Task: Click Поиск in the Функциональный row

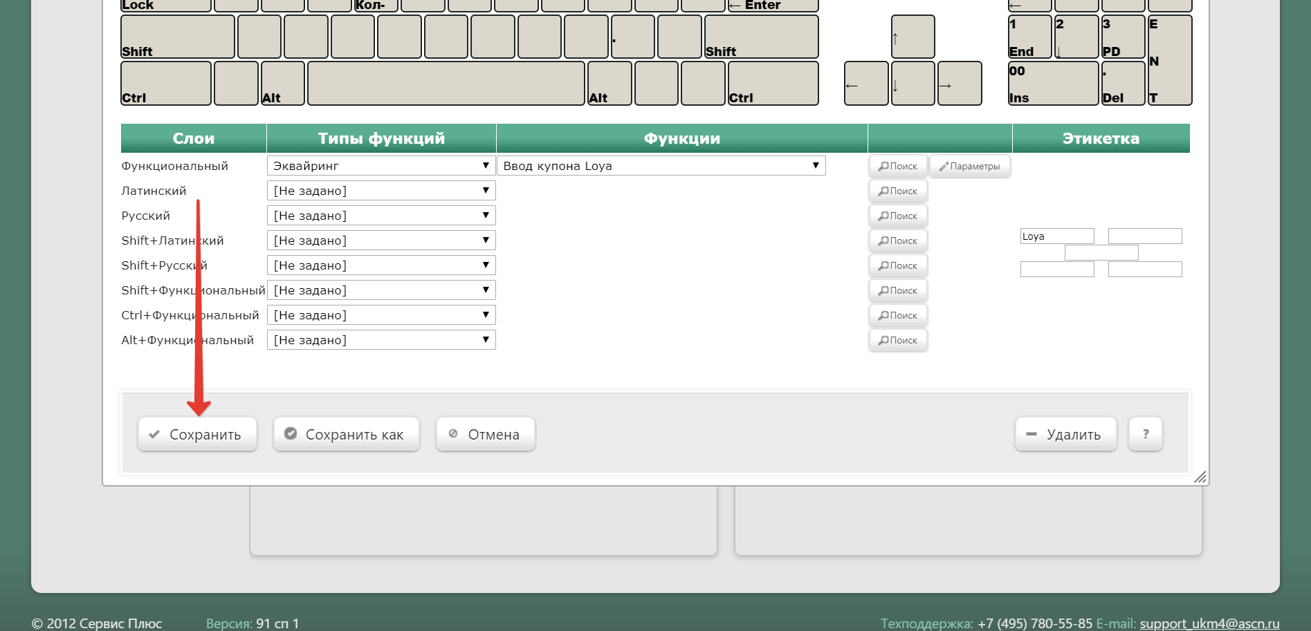Action: 897,167
